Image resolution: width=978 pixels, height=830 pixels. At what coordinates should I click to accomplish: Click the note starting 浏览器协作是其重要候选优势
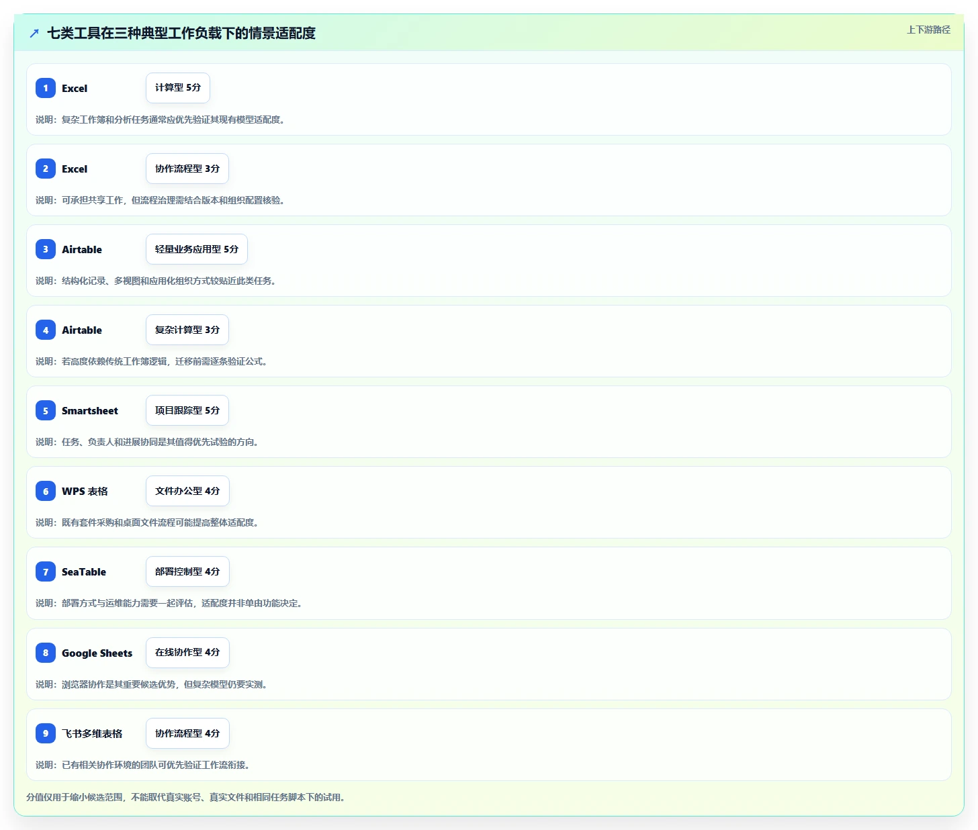pos(152,684)
